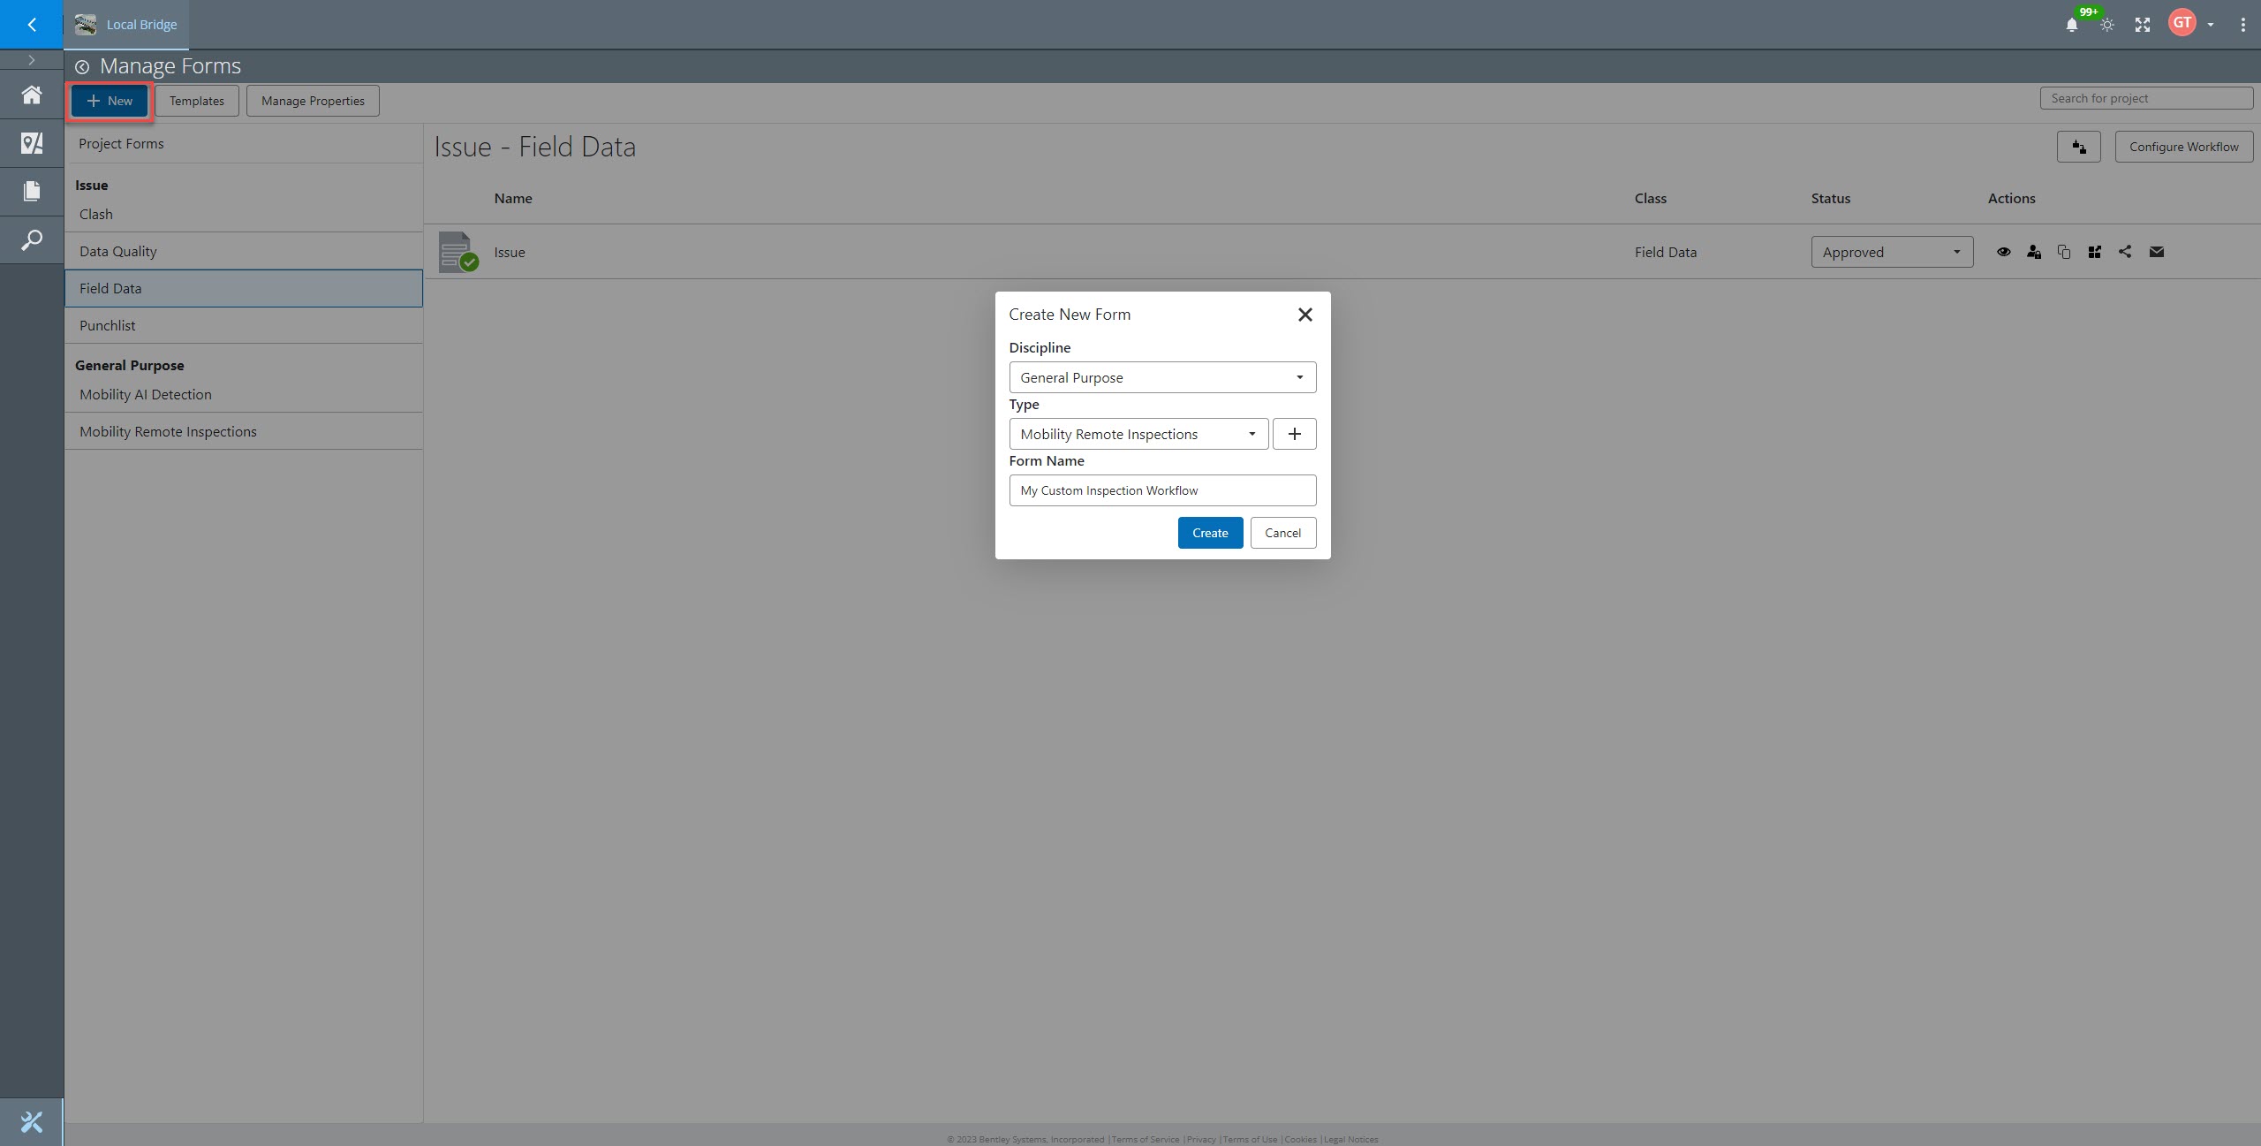Screen dimensions: 2261x1146
Task: Open the notifications bell icon
Action: (x=2071, y=25)
